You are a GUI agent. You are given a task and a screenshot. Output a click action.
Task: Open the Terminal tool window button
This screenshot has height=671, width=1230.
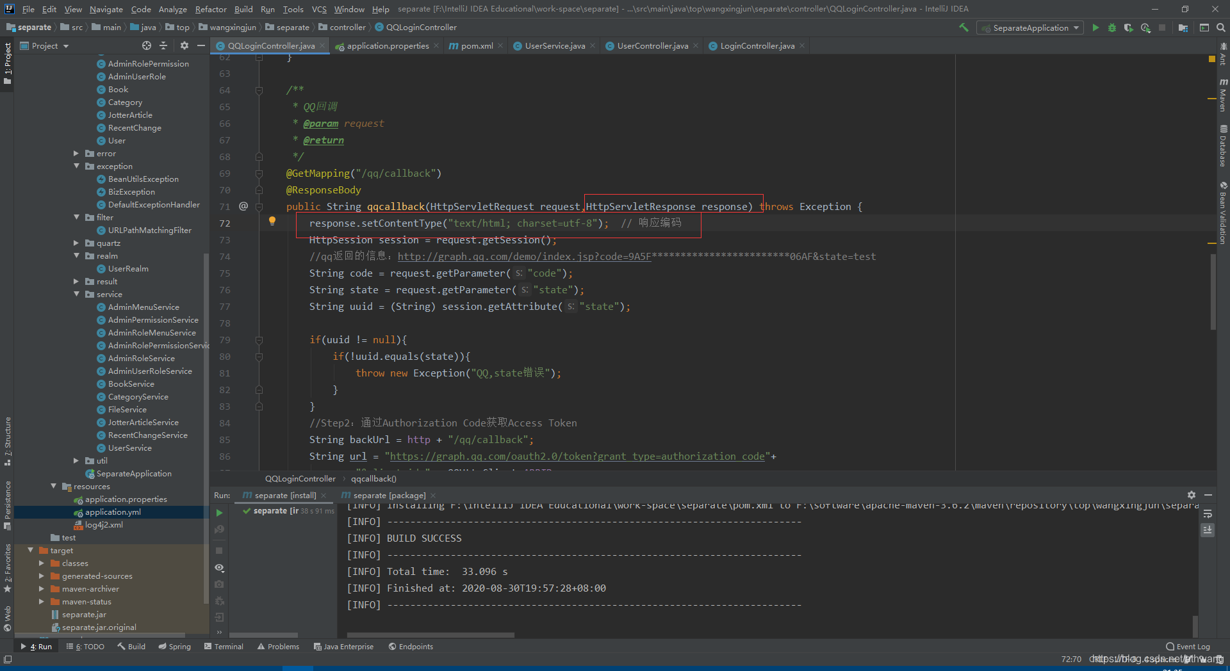click(224, 647)
